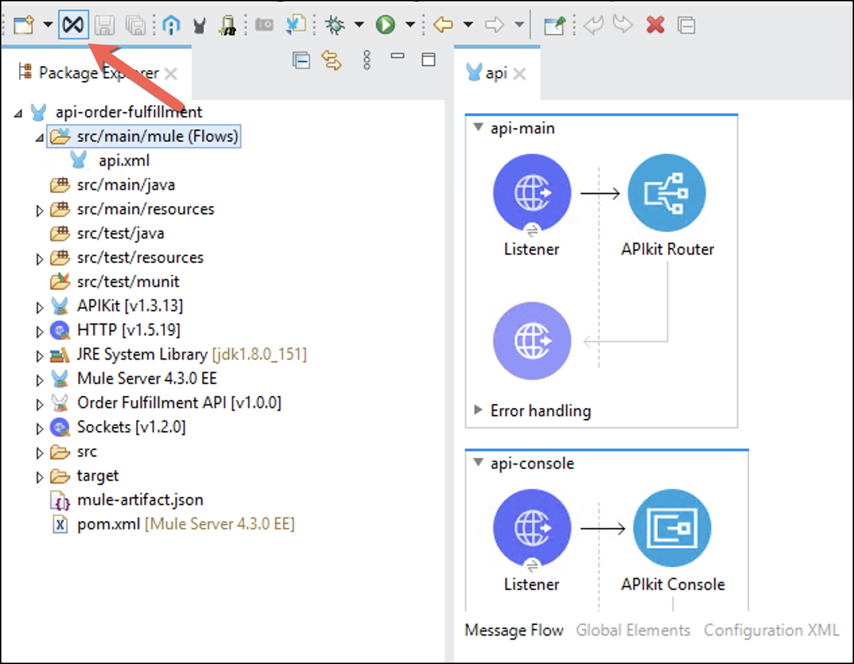Select the APIkit Router component

[667, 193]
